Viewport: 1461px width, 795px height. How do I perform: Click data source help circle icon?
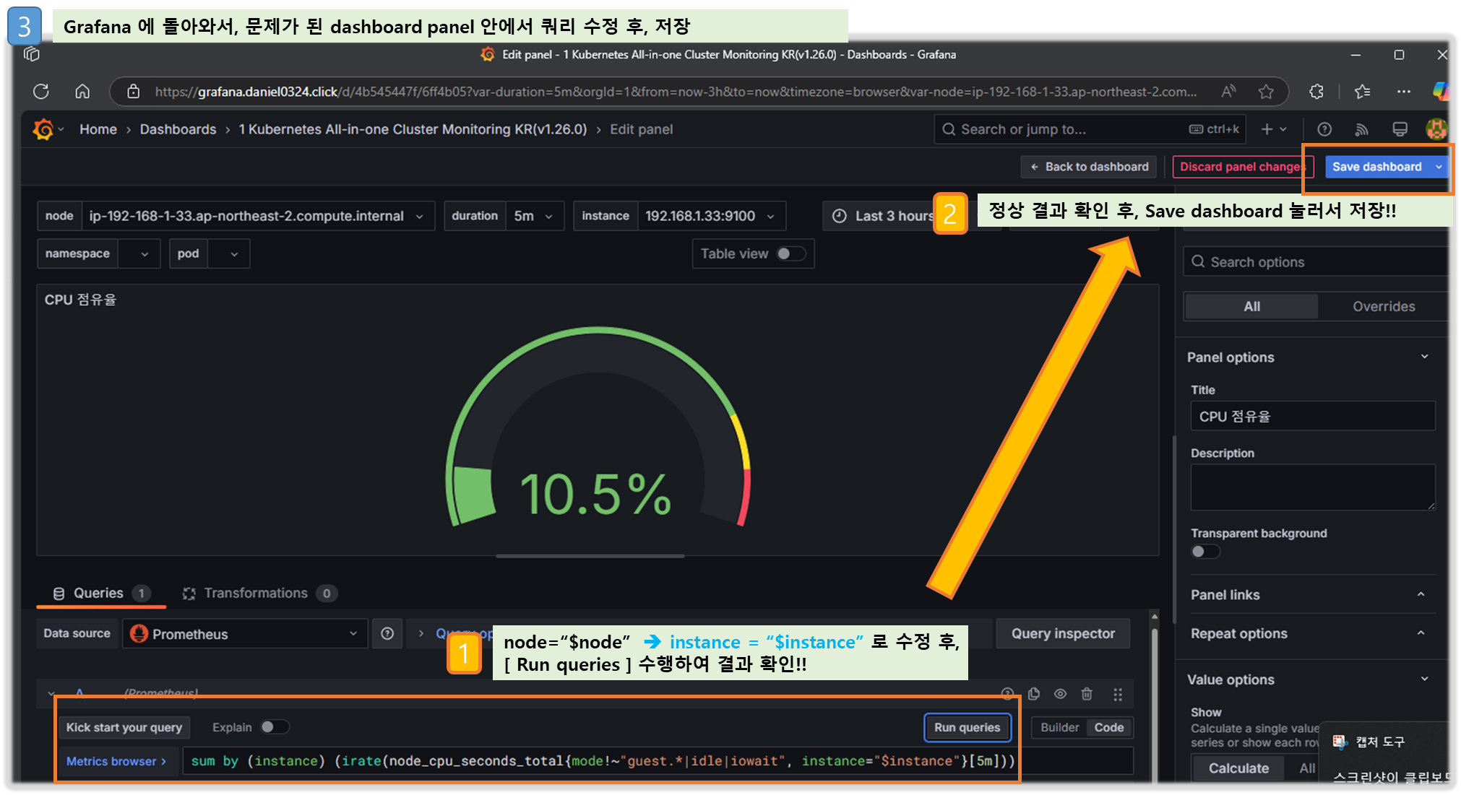(x=387, y=633)
